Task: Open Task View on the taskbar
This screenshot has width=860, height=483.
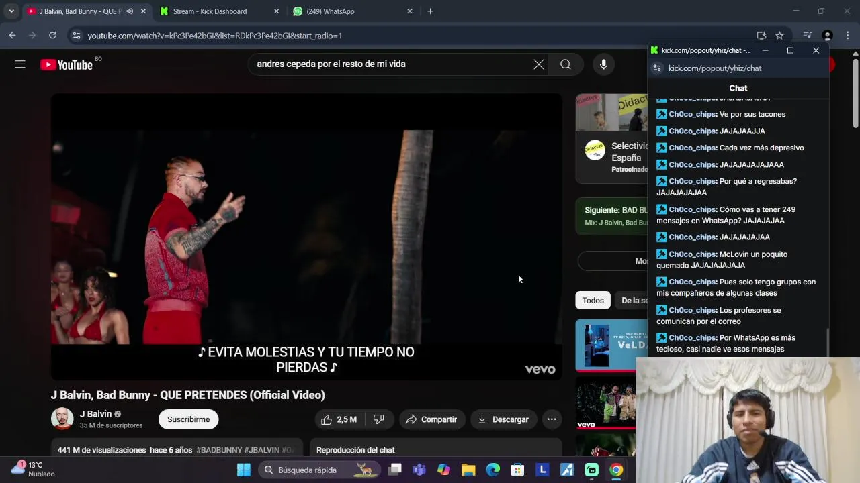Action: [395, 470]
